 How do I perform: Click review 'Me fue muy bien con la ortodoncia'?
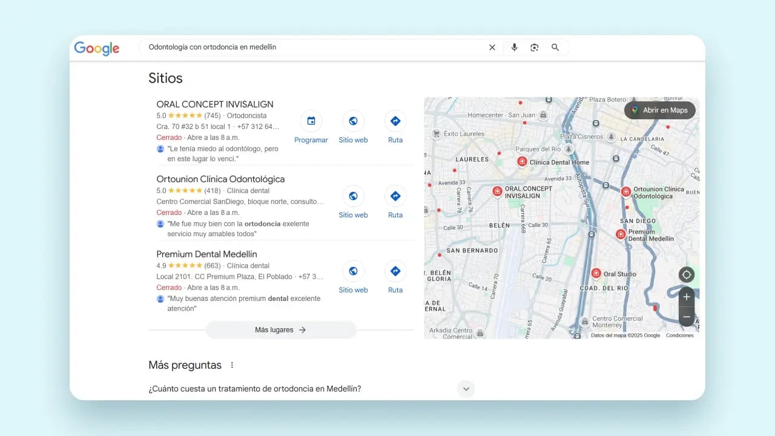238,229
